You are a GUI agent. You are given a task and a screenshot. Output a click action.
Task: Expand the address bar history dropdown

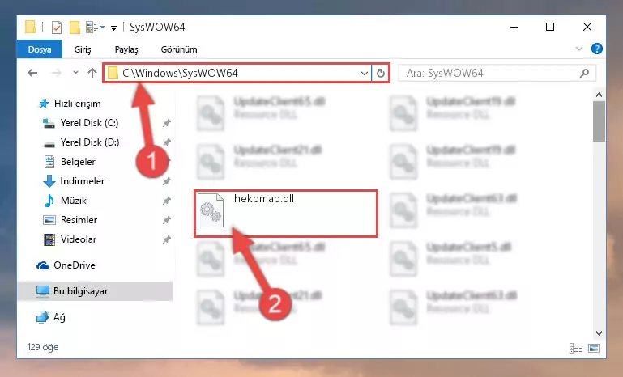pyautogui.click(x=364, y=74)
